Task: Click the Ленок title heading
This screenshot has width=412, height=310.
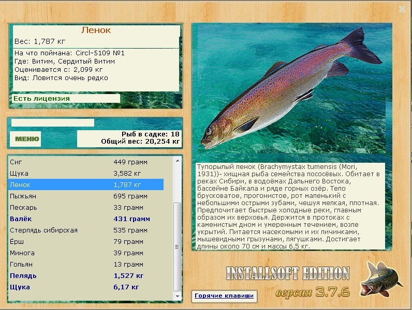Action: tap(96, 30)
